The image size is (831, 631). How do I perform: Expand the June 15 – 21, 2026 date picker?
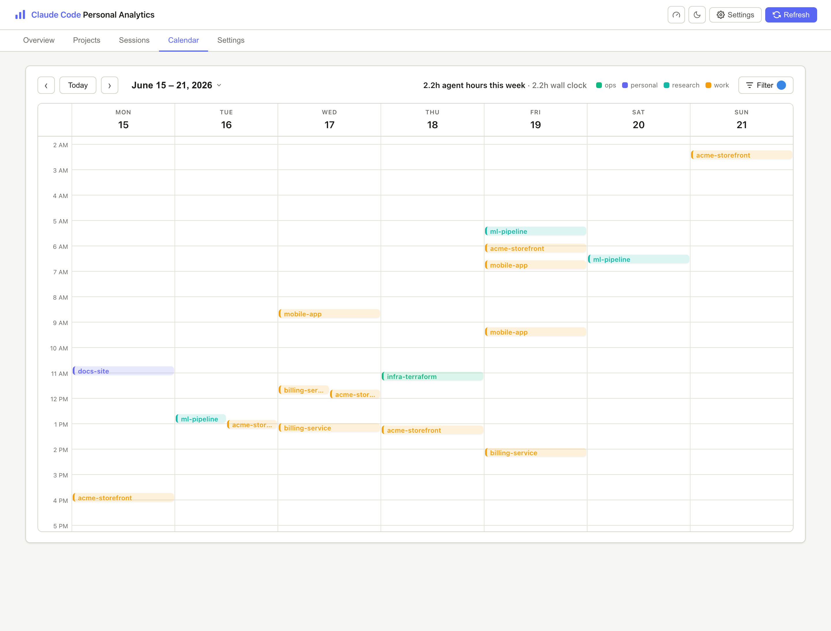(176, 85)
